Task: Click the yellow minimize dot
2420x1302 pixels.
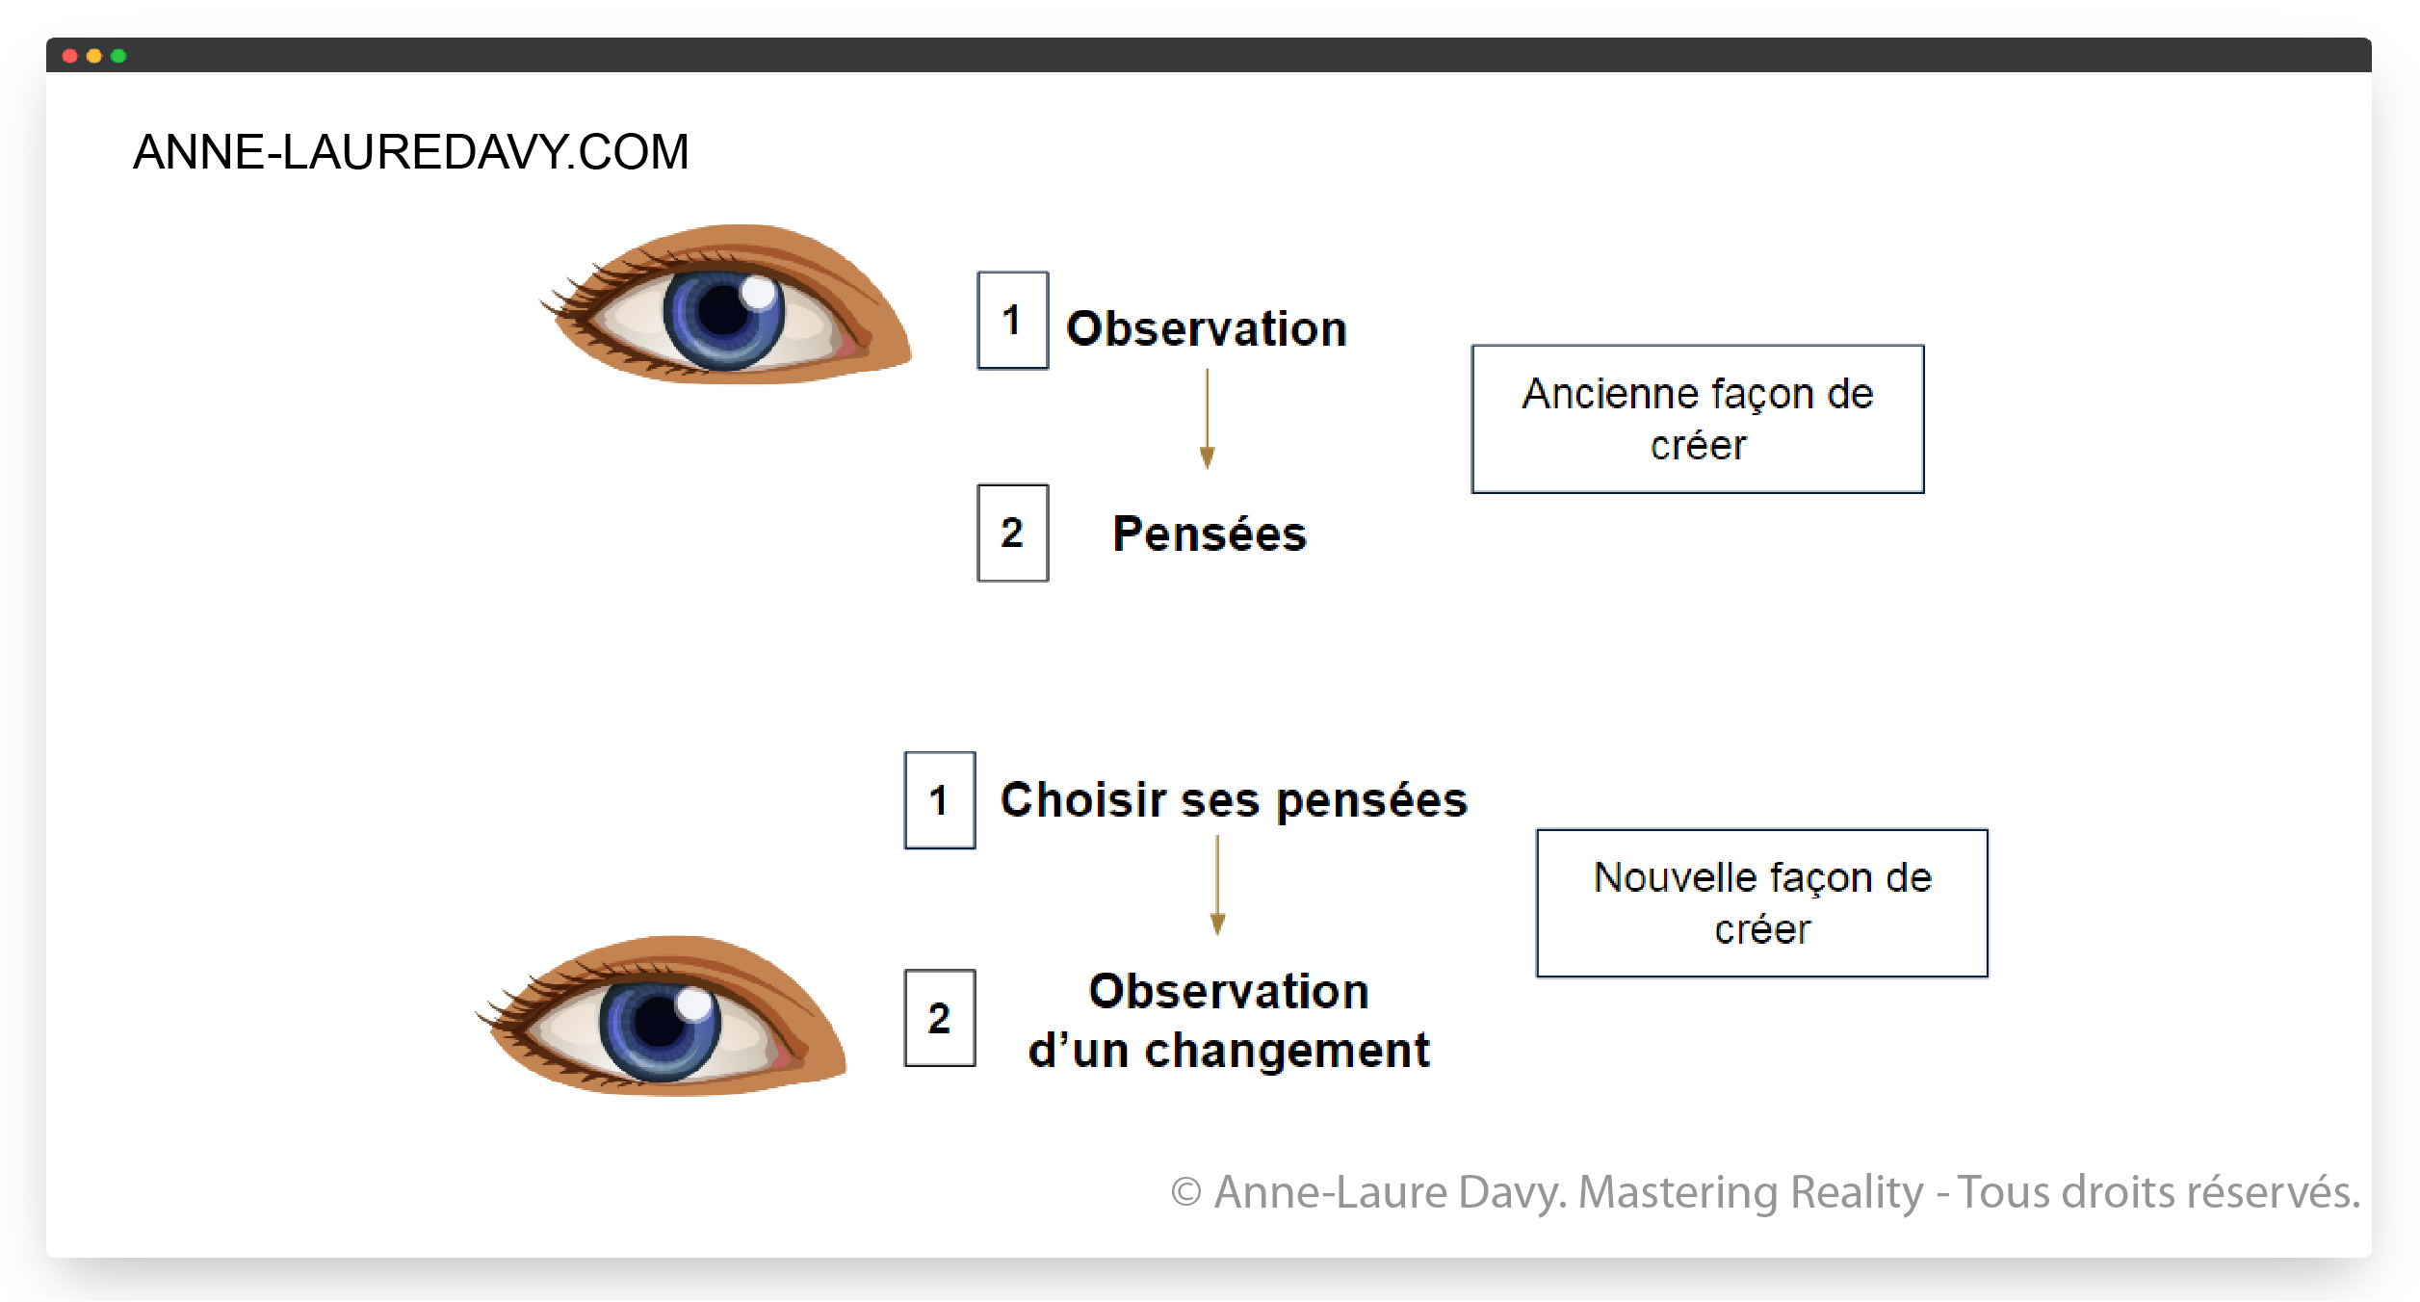Action: [x=94, y=56]
